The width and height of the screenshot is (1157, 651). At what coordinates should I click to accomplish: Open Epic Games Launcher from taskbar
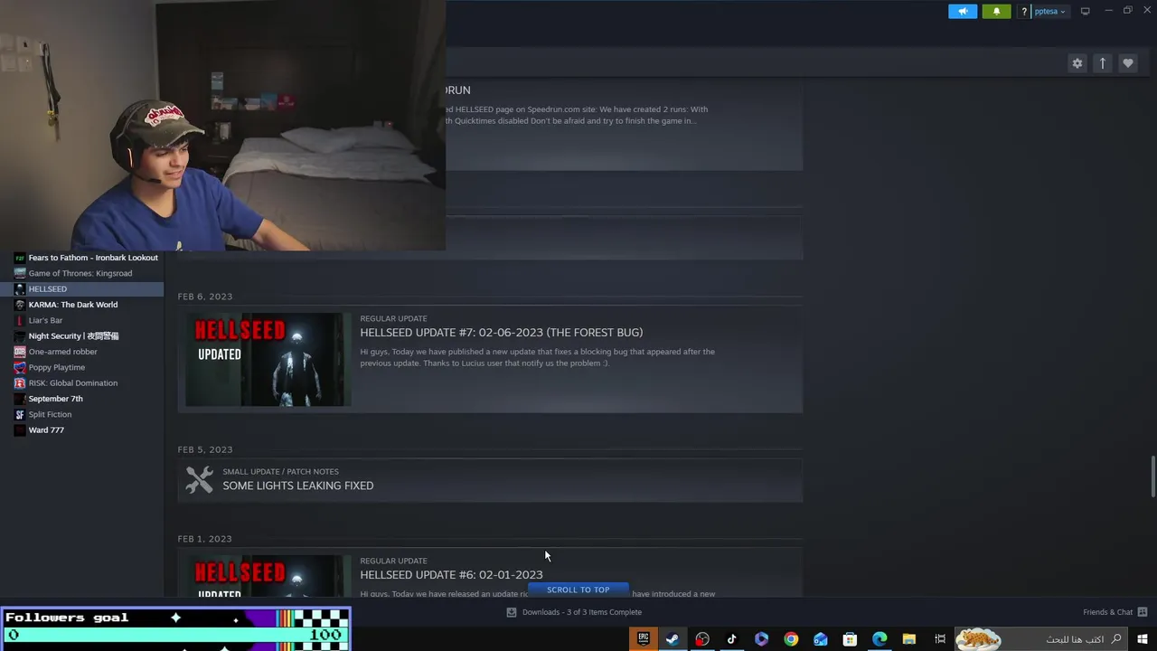(643, 639)
